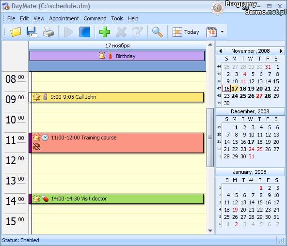Screen dimensions: 287x246
Task: Click the Status: Enabled status bar text
Action: 20,240
